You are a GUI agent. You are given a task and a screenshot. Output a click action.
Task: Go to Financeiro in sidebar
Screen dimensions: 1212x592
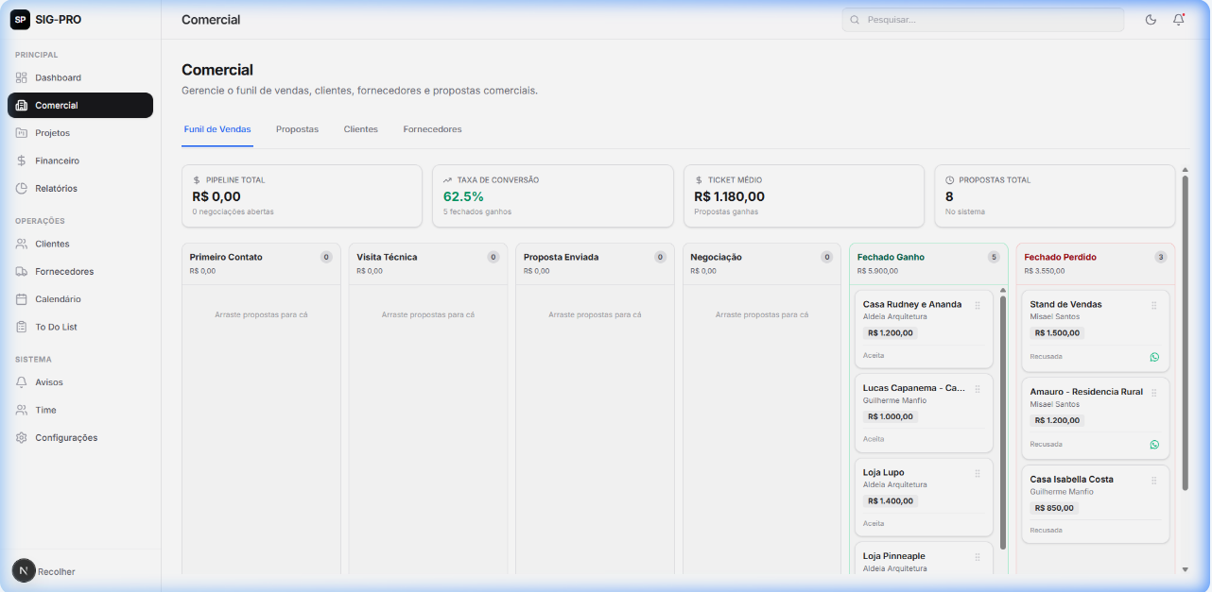[57, 161]
